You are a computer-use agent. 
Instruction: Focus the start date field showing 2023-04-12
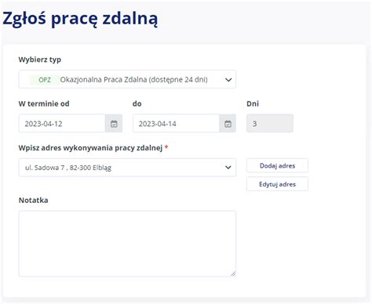(62, 123)
